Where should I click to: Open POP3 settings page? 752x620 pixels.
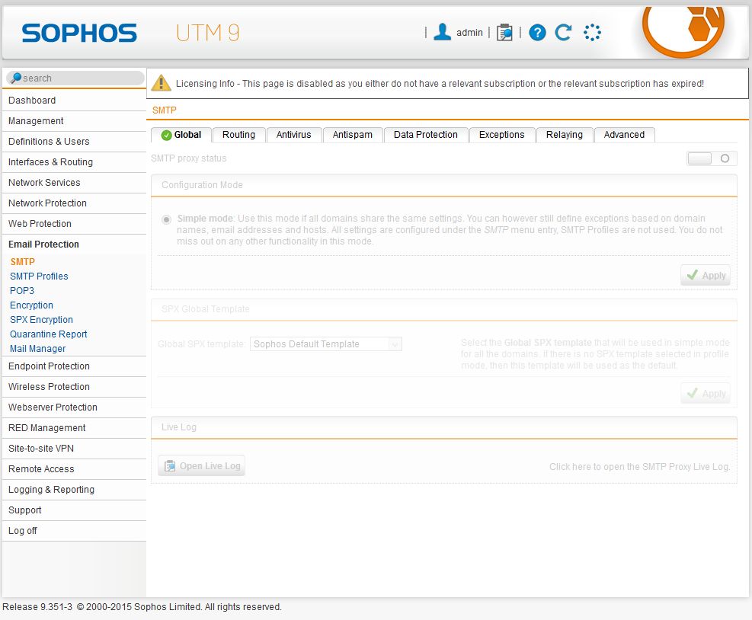click(x=22, y=291)
